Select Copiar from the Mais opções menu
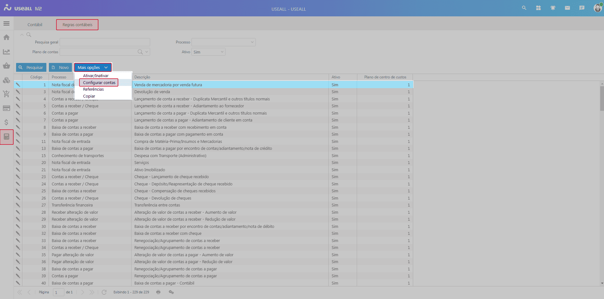This screenshot has width=604, height=299. (89, 96)
